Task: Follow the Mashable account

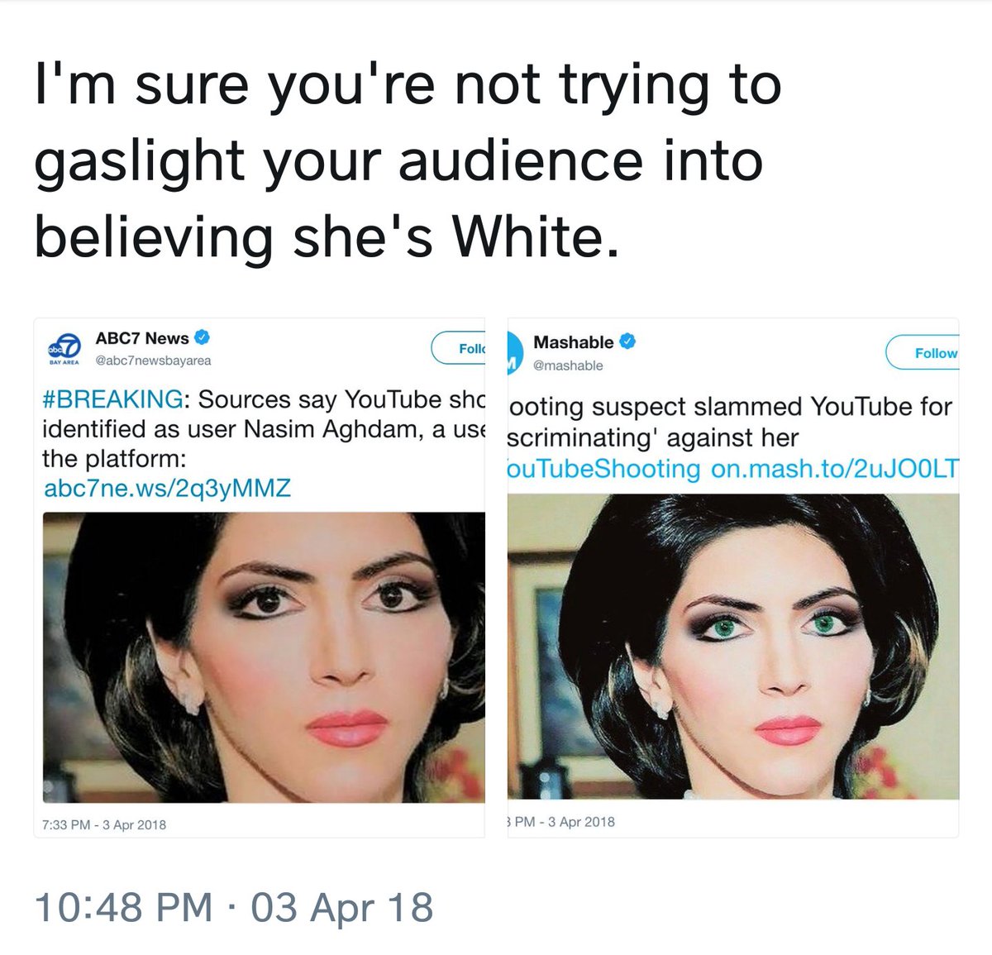Action: coord(922,353)
